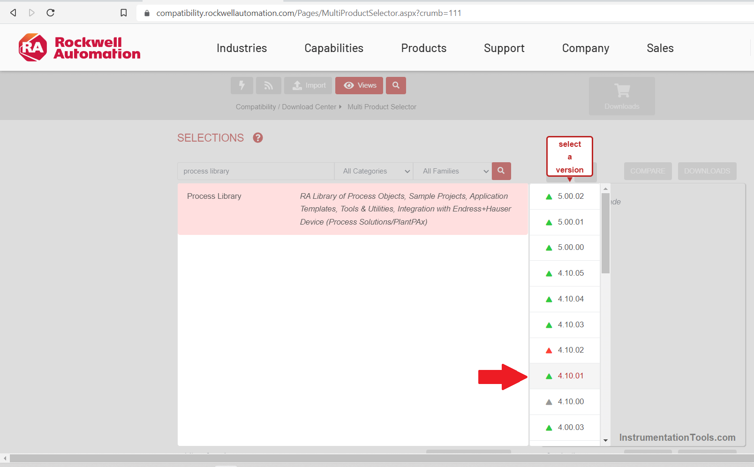Select version 4.10.02
Screen dimensions: 754x467
[565, 350]
